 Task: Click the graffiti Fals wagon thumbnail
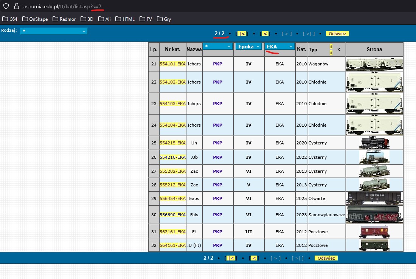coord(374,215)
